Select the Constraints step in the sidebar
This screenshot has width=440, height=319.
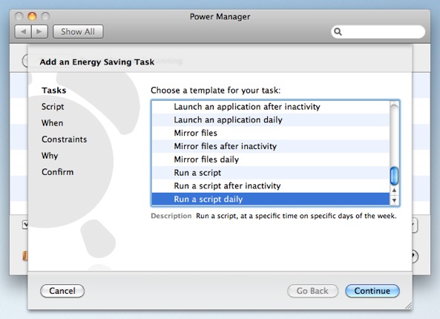65,139
